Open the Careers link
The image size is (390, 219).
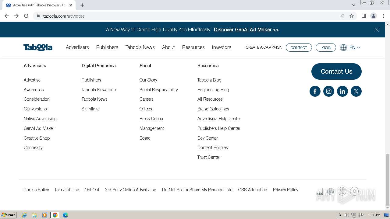click(147, 99)
